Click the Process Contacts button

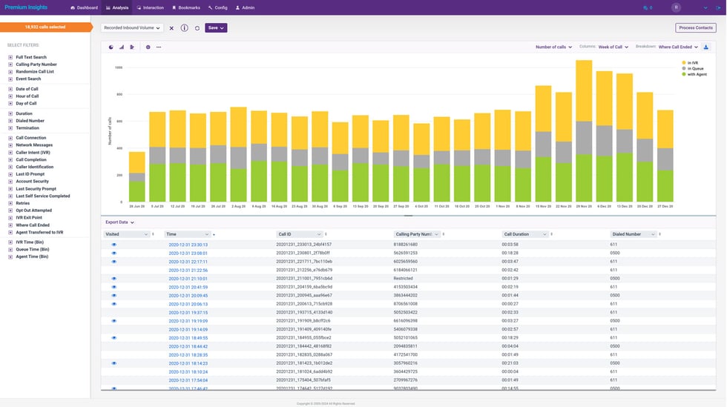(696, 28)
